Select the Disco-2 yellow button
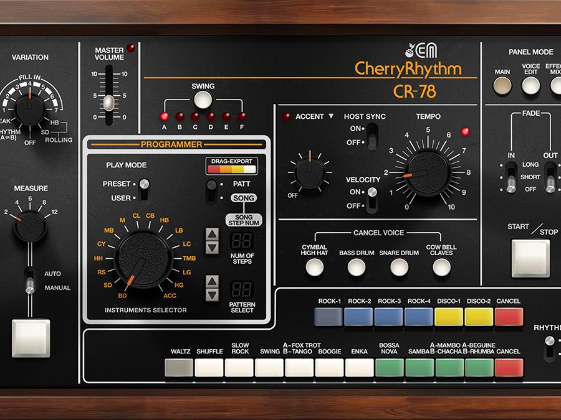This screenshot has height=420, width=561. 479,317
